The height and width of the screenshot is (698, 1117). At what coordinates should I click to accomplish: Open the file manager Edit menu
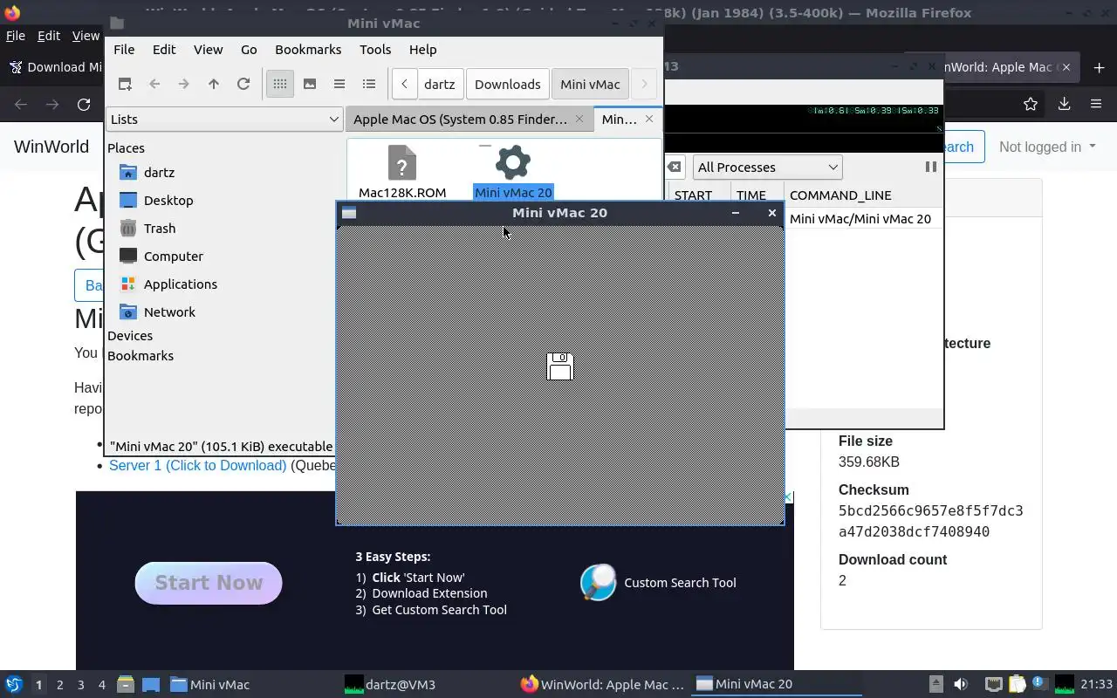[164, 50]
